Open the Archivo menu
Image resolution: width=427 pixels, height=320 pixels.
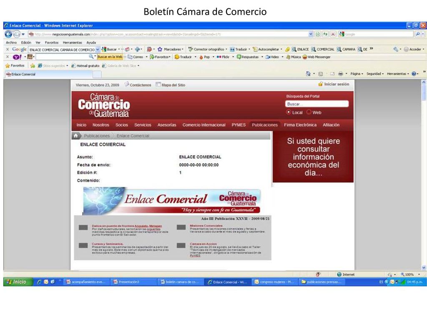[x=11, y=42]
